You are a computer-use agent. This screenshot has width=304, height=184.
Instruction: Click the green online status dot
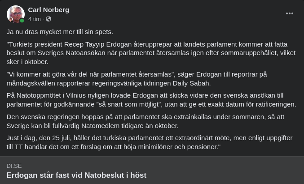(x=22, y=21)
